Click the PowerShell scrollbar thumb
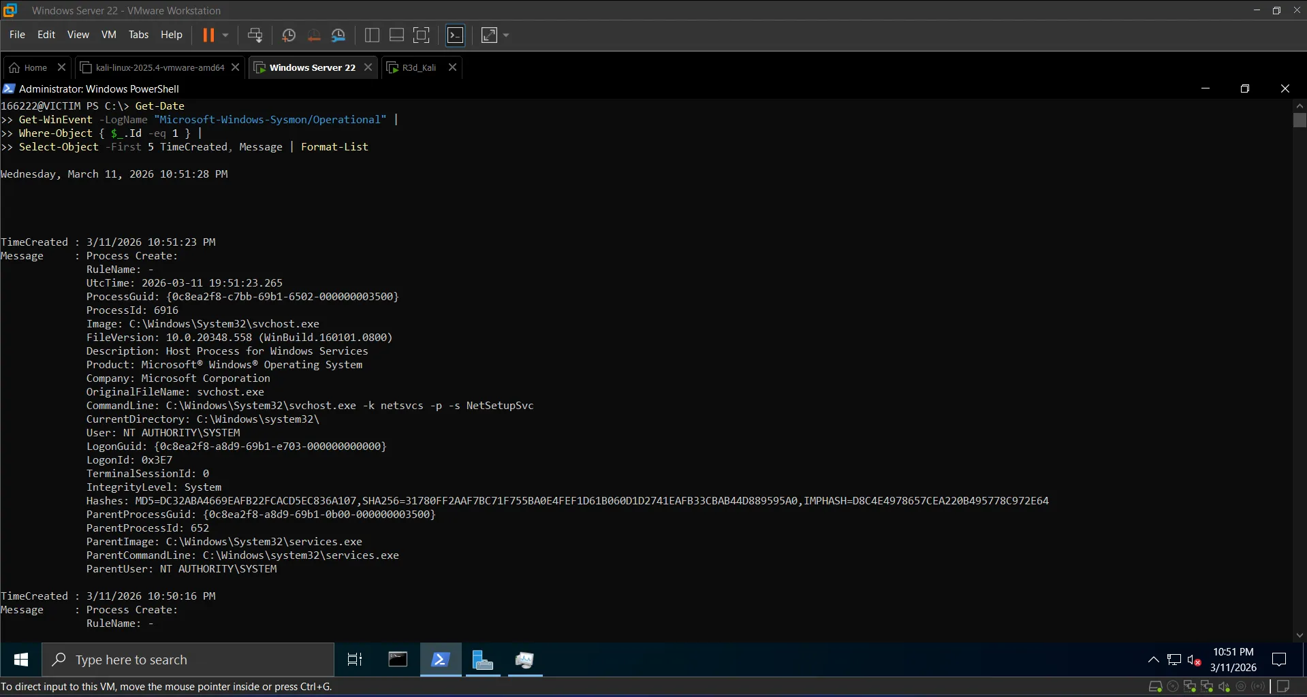 1300,120
